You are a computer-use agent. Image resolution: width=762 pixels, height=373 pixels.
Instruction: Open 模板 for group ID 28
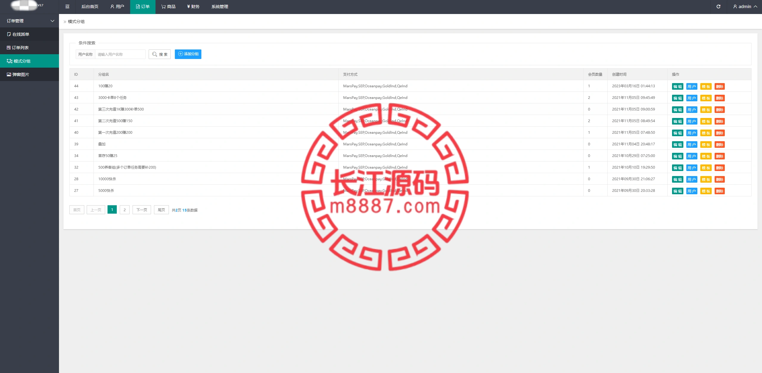click(x=706, y=179)
